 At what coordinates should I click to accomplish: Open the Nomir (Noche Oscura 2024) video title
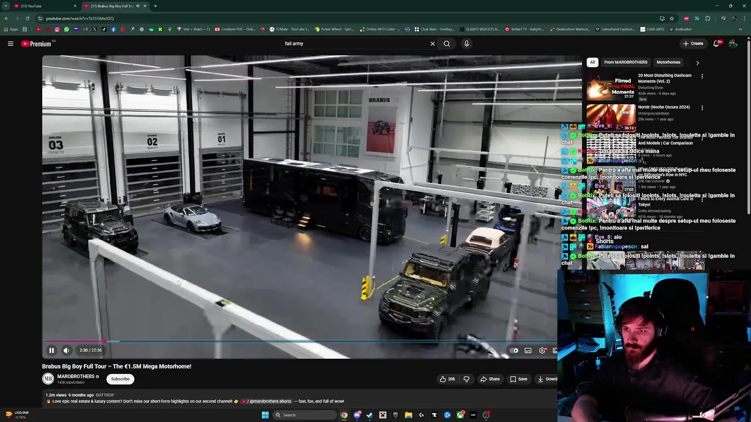[x=664, y=107]
